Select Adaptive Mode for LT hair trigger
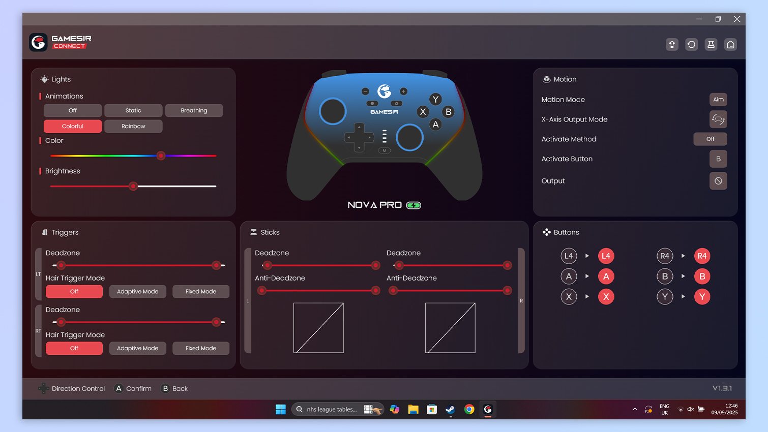This screenshot has width=768, height=432. [137, 292]
